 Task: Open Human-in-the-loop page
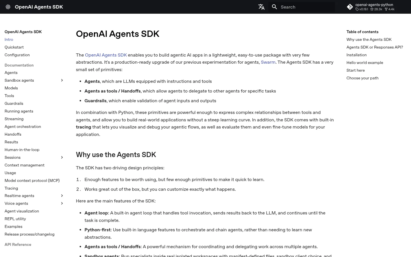(22, 150)
